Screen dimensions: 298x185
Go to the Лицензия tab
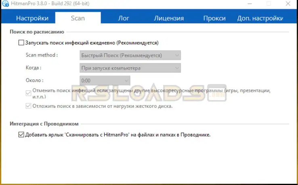click(169, 18)
